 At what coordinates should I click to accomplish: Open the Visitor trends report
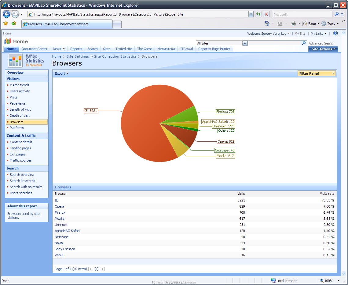20,85
